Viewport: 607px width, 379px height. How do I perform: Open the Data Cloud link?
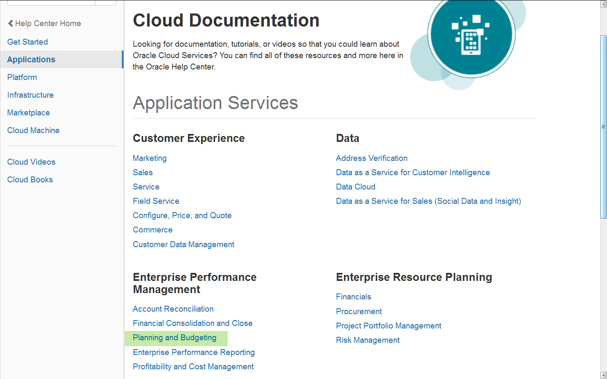(355, 187)
